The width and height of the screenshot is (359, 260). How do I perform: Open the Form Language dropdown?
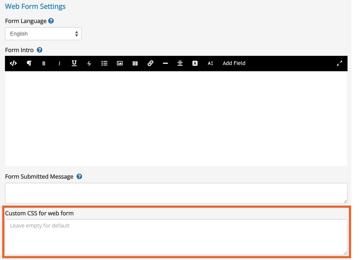(43, 34)
